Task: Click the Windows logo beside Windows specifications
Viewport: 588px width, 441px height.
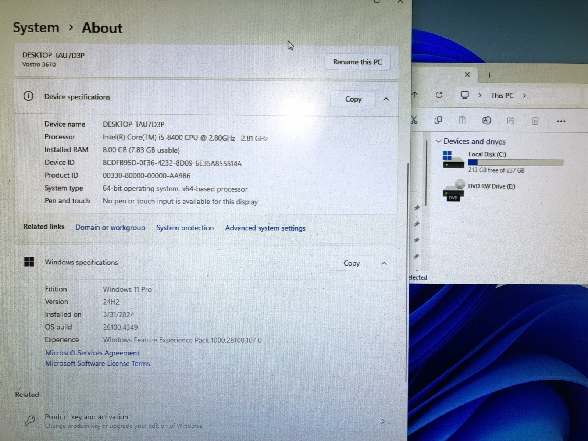Action: [29, 262]
